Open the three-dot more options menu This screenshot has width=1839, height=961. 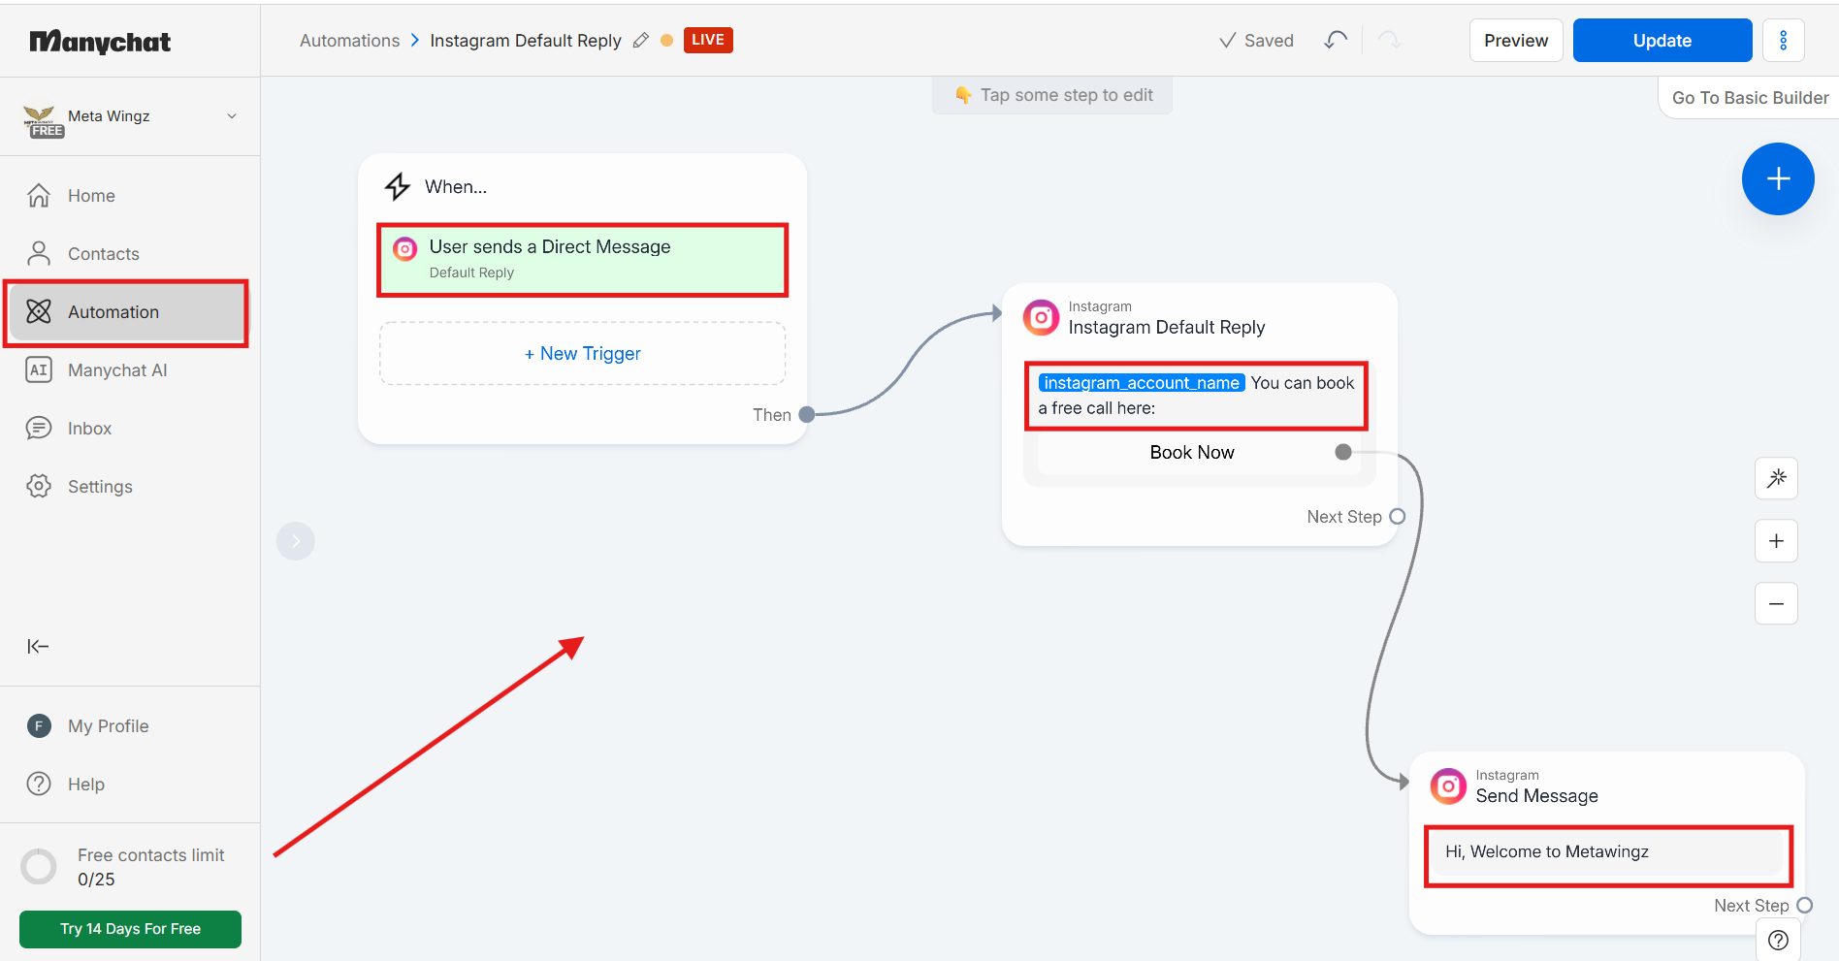(x=1783, y=40)
